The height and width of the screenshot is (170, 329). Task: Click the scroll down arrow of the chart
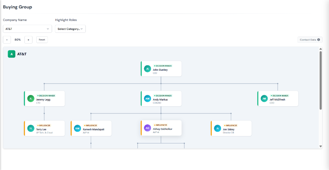tap(321, 146)
